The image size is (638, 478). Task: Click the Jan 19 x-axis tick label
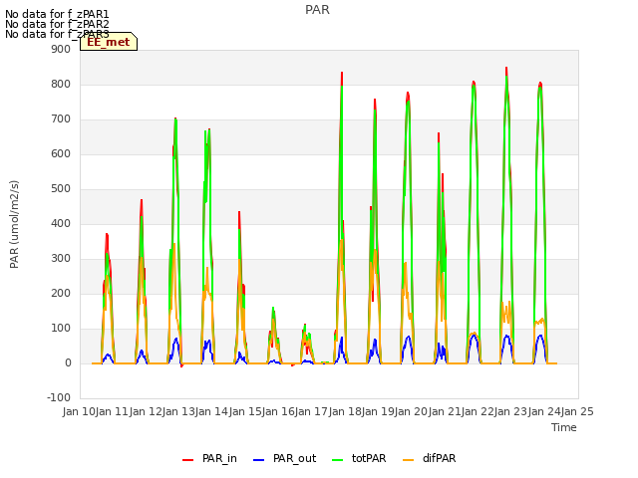coord(378,411)
